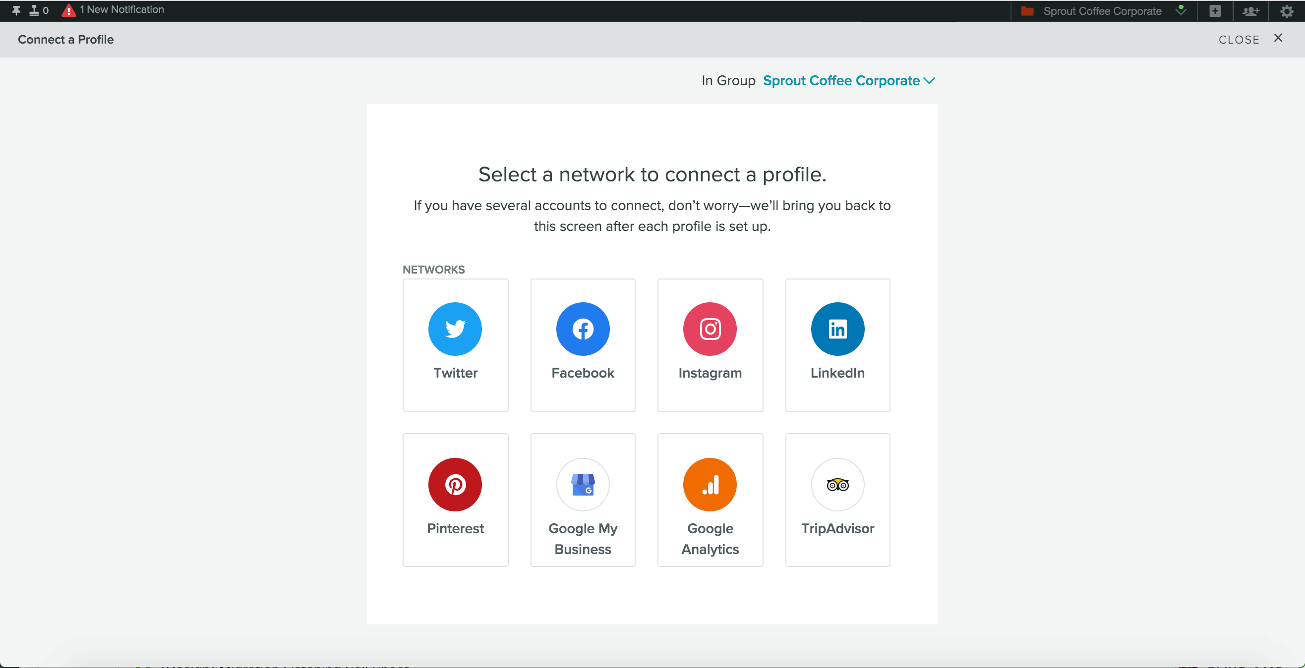Image resolution: width=1305 pixels, height=668 pixels.
Task: Choose the Instagram network icon
Action: point(710,329)
